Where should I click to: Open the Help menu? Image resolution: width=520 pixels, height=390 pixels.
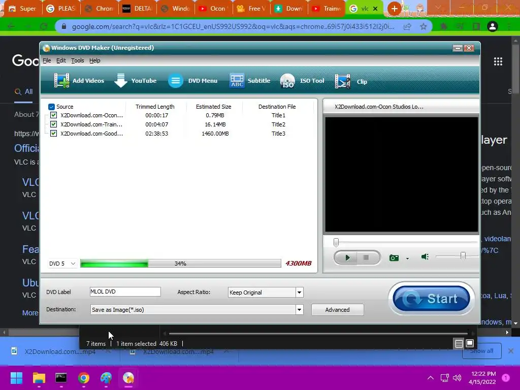point(95,60)
